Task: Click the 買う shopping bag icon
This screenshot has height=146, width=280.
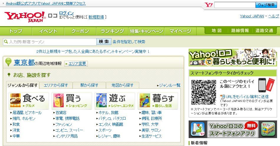Action: 58,100
